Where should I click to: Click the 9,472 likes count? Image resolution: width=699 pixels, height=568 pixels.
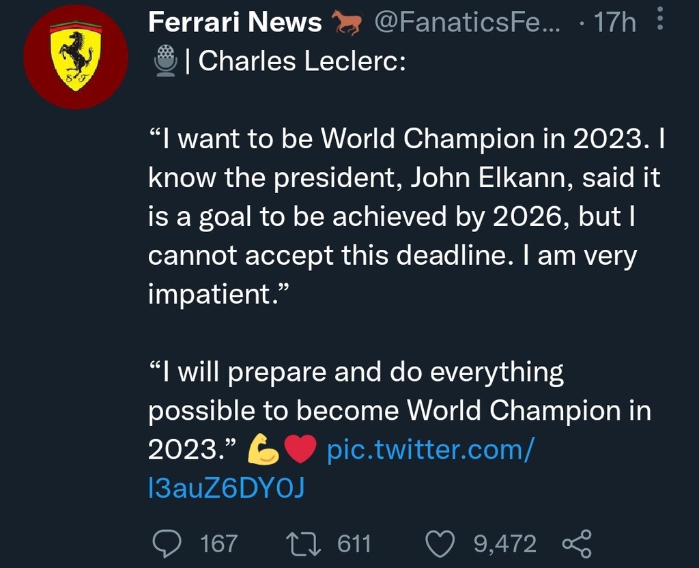(504, 544)
